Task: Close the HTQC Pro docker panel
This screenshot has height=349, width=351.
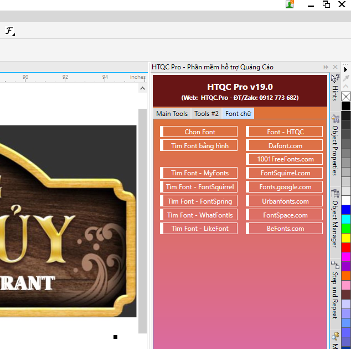Action: coord(335,67)
